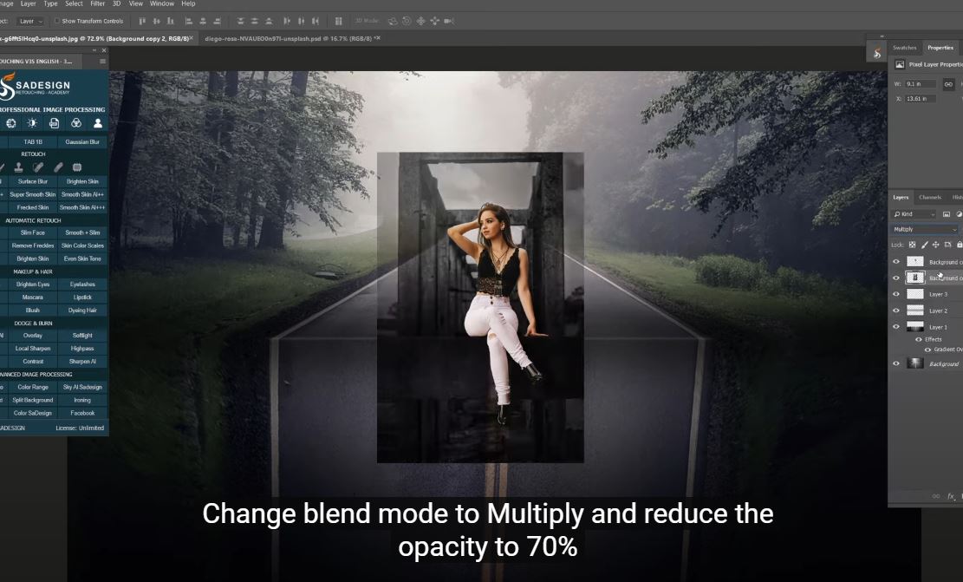Click the Gaussian Blur button
Screen dimensions: 963x582
coord(82,141)
